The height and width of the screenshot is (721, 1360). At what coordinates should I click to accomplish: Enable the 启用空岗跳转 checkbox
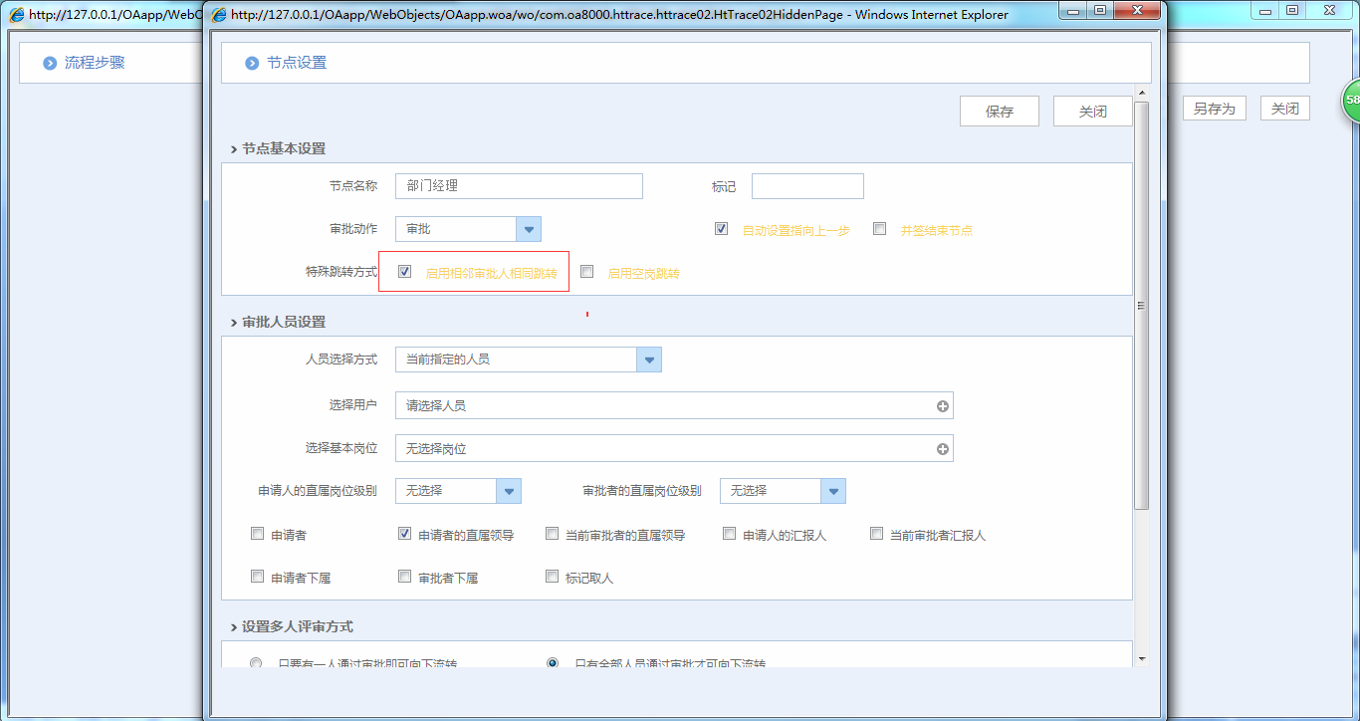[x=586, y=270]
